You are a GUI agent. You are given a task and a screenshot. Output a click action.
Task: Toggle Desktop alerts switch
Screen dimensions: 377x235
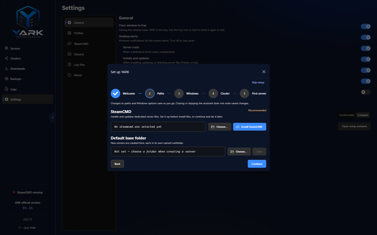[x=366, y=37]
